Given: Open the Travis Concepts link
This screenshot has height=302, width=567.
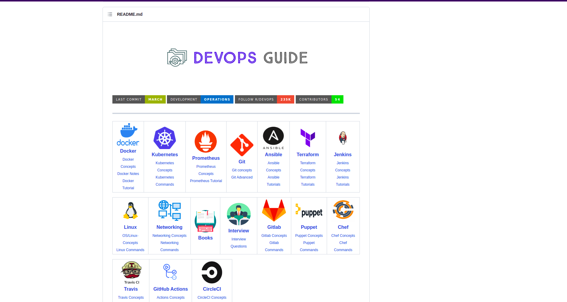Looking at the screenshot, I should pos(131,298).
